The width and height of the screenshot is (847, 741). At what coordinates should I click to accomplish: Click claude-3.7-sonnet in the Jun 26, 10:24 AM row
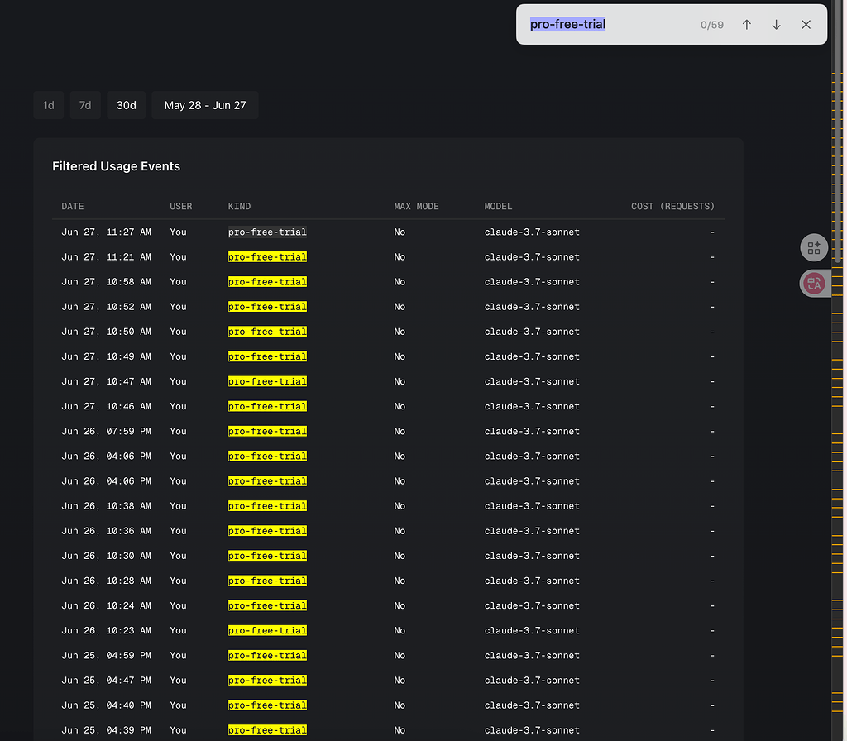click(x=532, y=605)
